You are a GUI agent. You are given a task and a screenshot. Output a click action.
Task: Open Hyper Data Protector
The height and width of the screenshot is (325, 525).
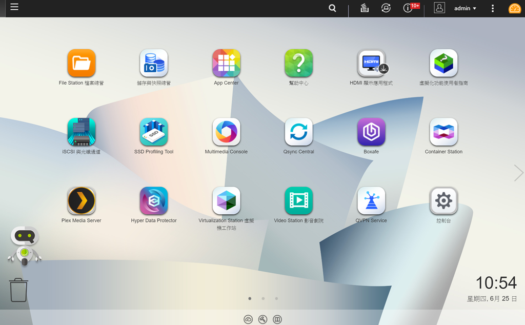pos(153,201)
